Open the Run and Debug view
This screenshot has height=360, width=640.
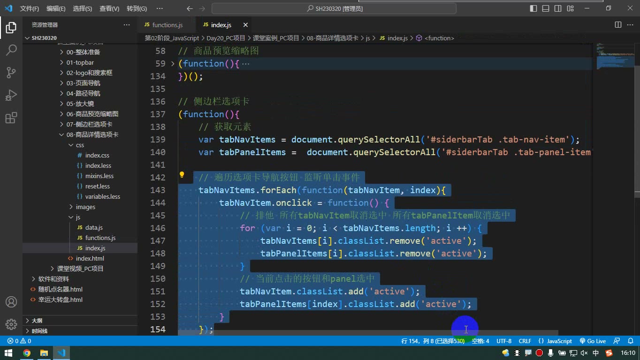coord(11,95)
